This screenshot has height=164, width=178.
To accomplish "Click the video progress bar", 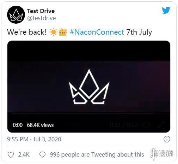I will coord(82,113).
